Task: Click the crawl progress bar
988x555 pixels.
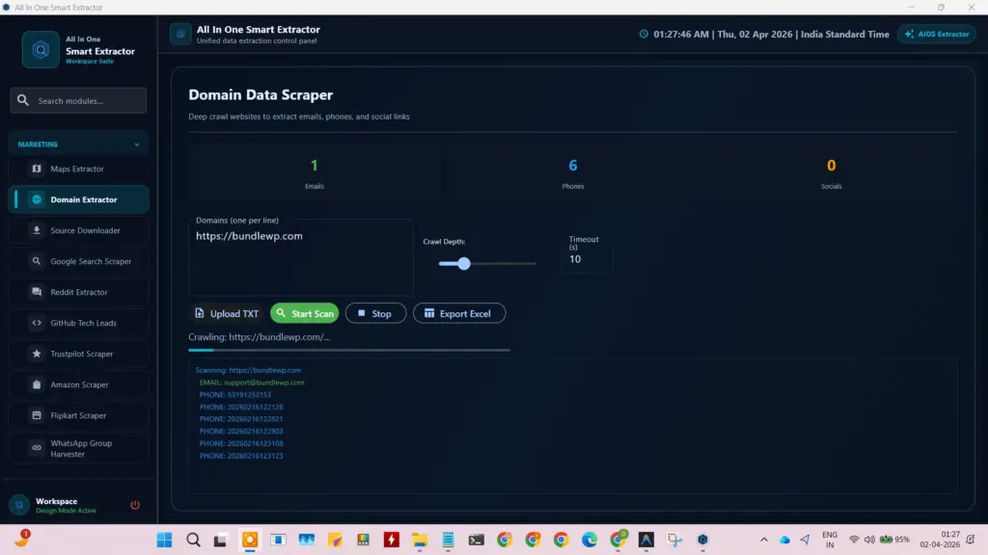Action: click(x=349, y=350)
